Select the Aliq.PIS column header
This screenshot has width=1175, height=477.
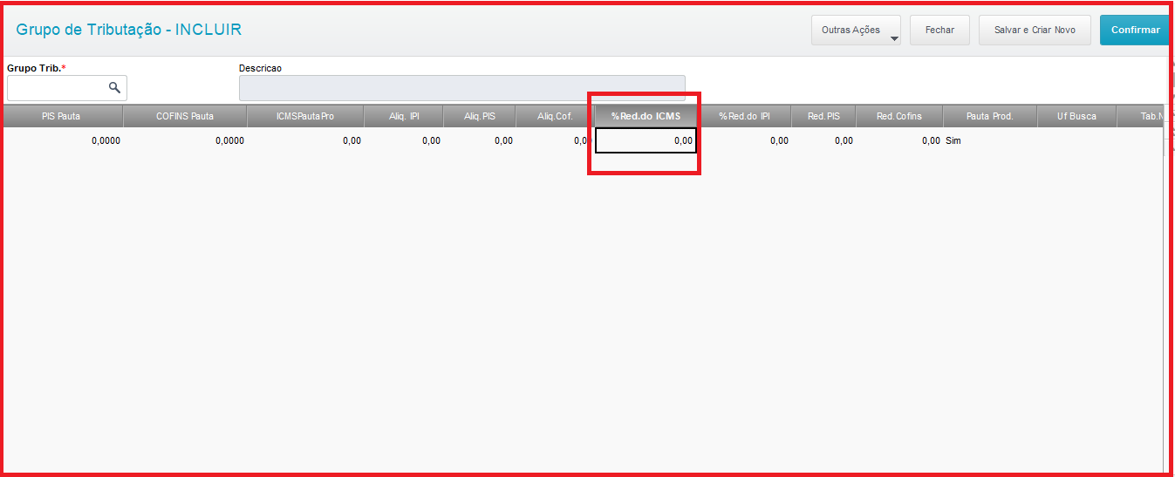tap(480, 116)
